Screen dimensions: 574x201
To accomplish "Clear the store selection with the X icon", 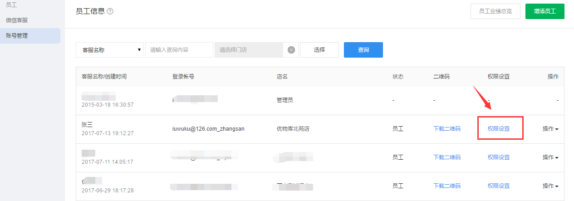I will click(x=291, y=50).
